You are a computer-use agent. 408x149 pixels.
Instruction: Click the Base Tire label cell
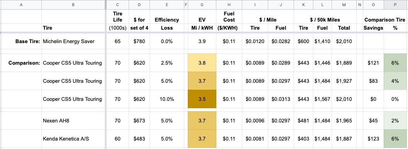(x=21, y=41)
